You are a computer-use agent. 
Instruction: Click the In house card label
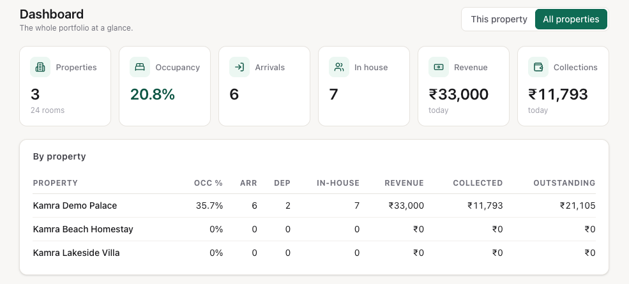pyautogui.click(x=371, y=68)
